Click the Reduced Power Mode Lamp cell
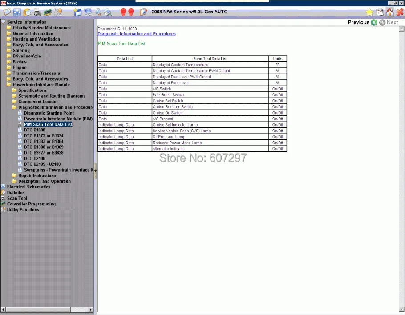This screenshot has width=405, height=315. pos(210,143)
